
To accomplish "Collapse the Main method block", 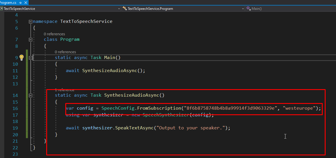I will coord(31,58).
